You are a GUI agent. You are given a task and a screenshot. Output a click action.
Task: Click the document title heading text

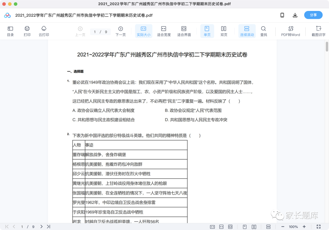[x=162, y=55]
